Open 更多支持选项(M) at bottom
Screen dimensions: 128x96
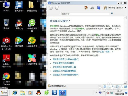click(x=57, y=86)
